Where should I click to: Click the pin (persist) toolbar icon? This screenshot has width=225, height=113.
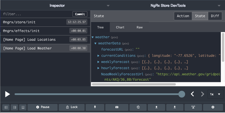(x=95, y=107)
